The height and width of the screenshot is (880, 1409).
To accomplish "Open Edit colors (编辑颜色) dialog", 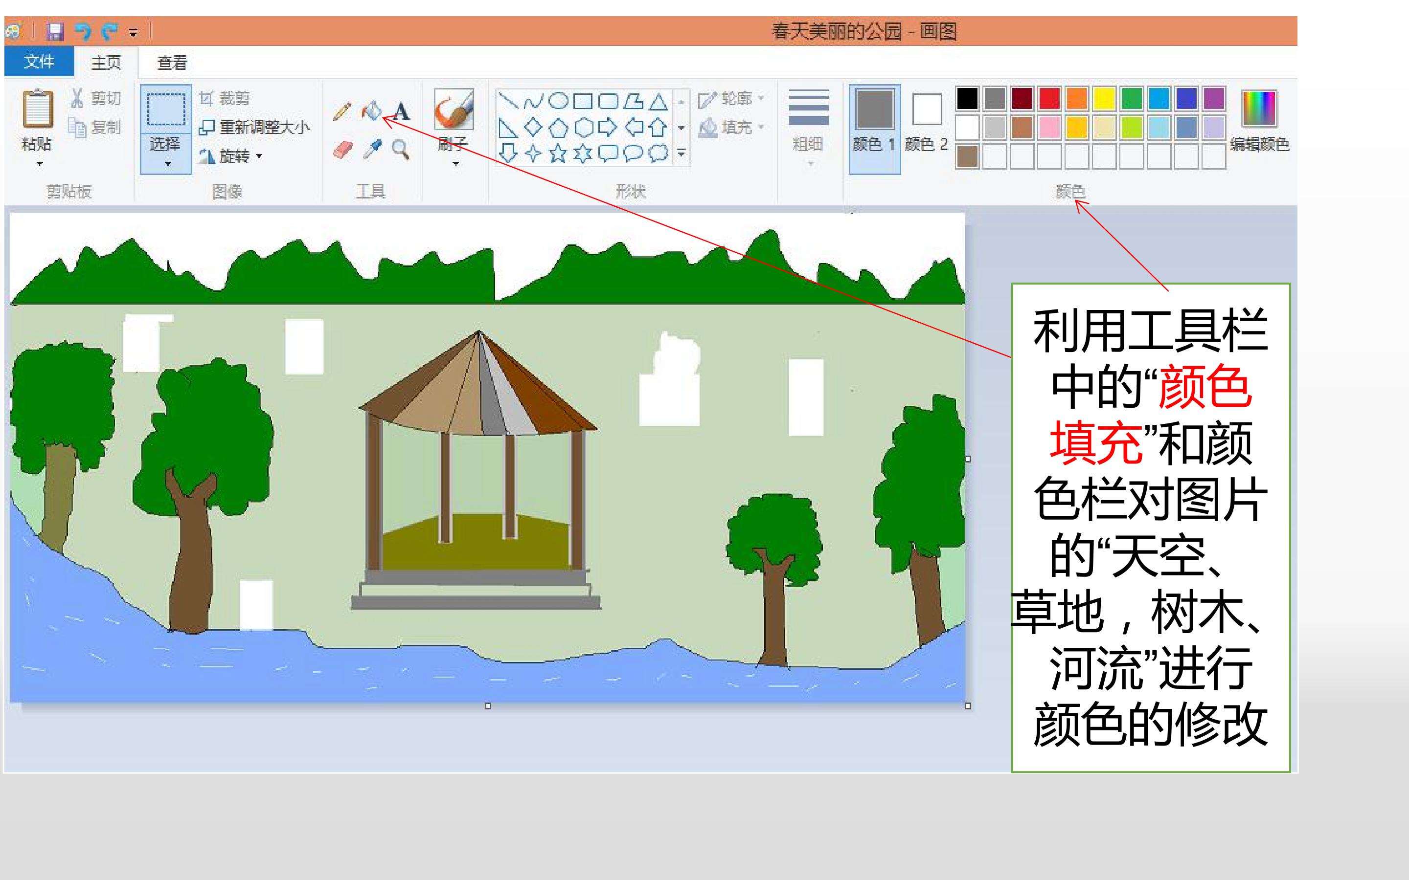I will 1259,121.
